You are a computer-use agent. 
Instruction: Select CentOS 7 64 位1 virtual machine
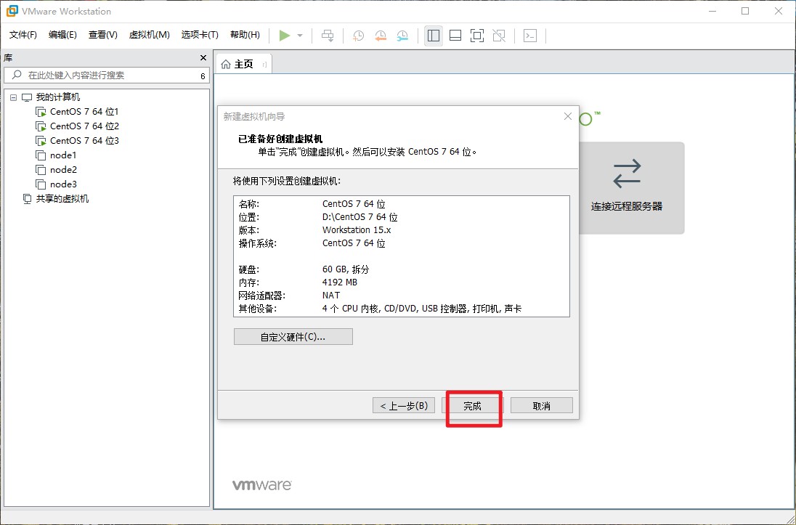pyautogui.click(x=84, y=112)
